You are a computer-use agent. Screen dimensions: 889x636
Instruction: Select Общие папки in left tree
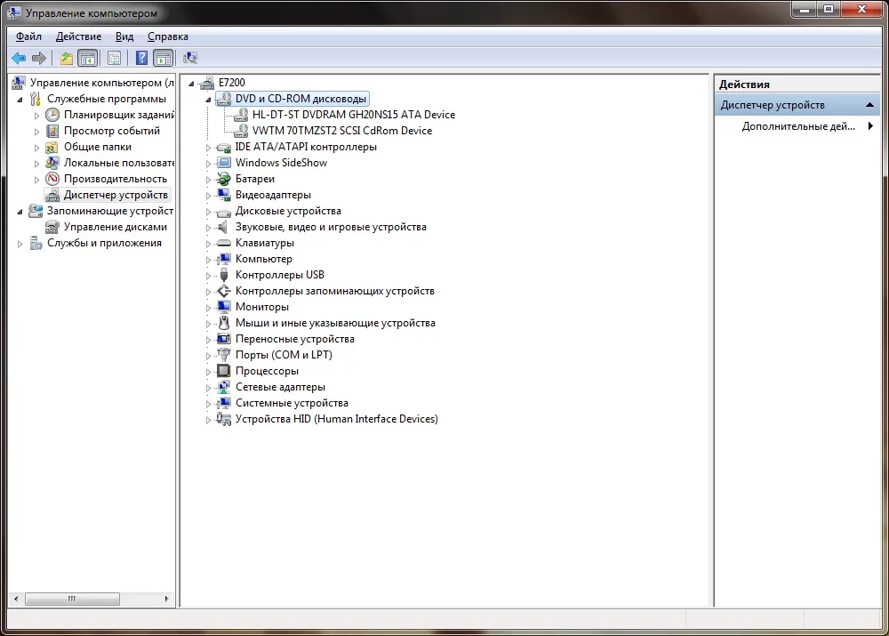pos(98,147)
